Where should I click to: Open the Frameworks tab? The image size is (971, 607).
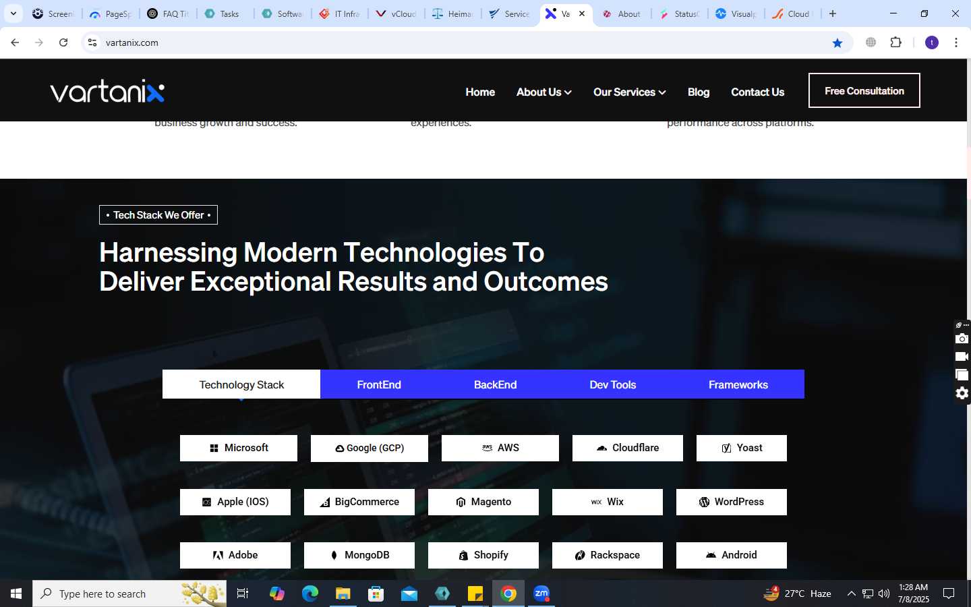[x=738, y=384]
